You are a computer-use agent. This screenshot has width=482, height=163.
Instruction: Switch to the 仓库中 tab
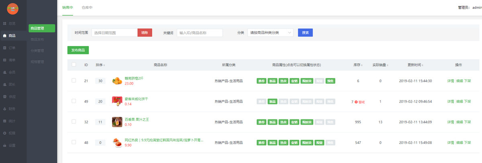click(87, 8)
